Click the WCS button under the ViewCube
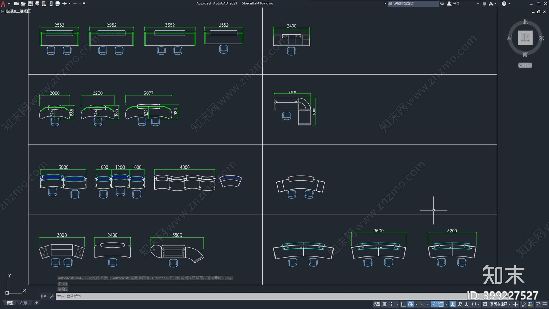The height and width of the screenshot is (309, 549). pyautogui.click(x=525, y=65)
